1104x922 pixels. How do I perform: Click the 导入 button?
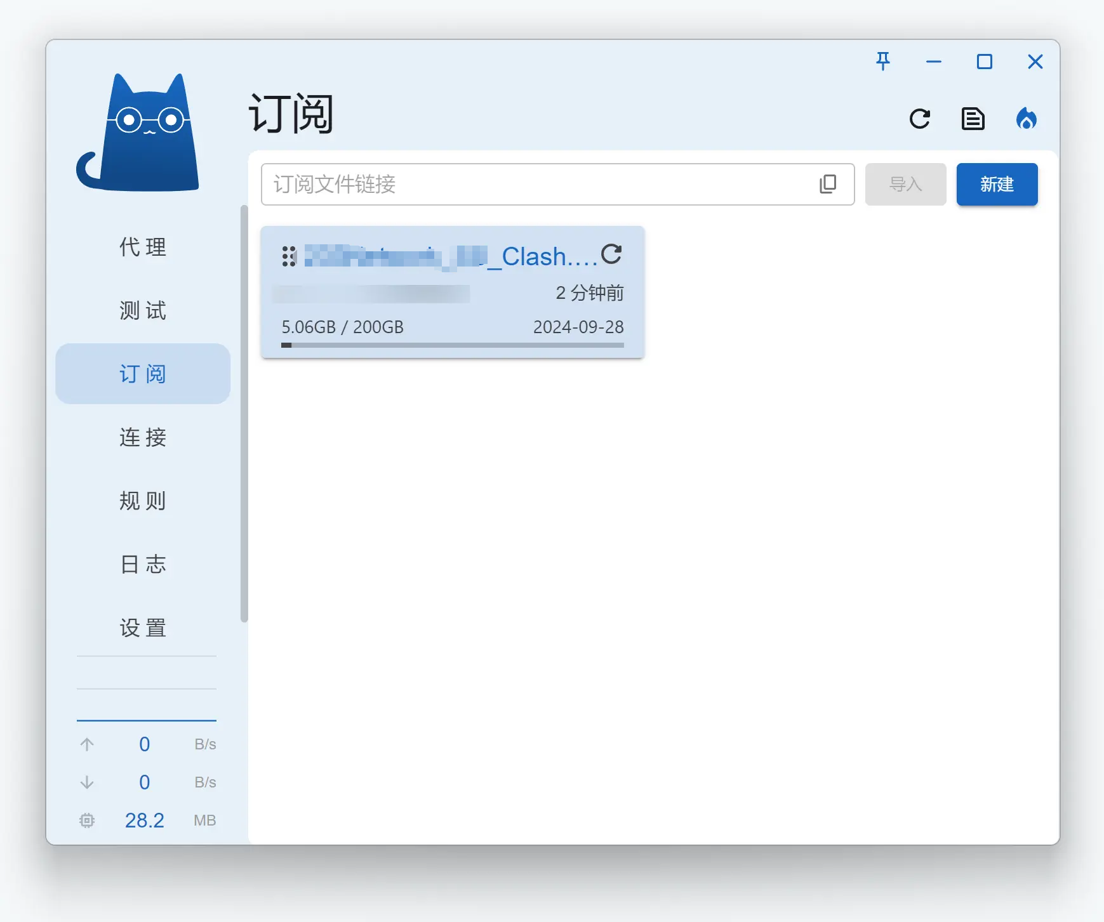click(x=905, y=184)
